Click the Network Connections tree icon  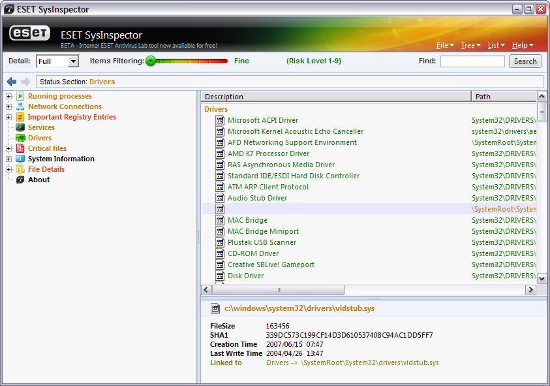[20, 106]
